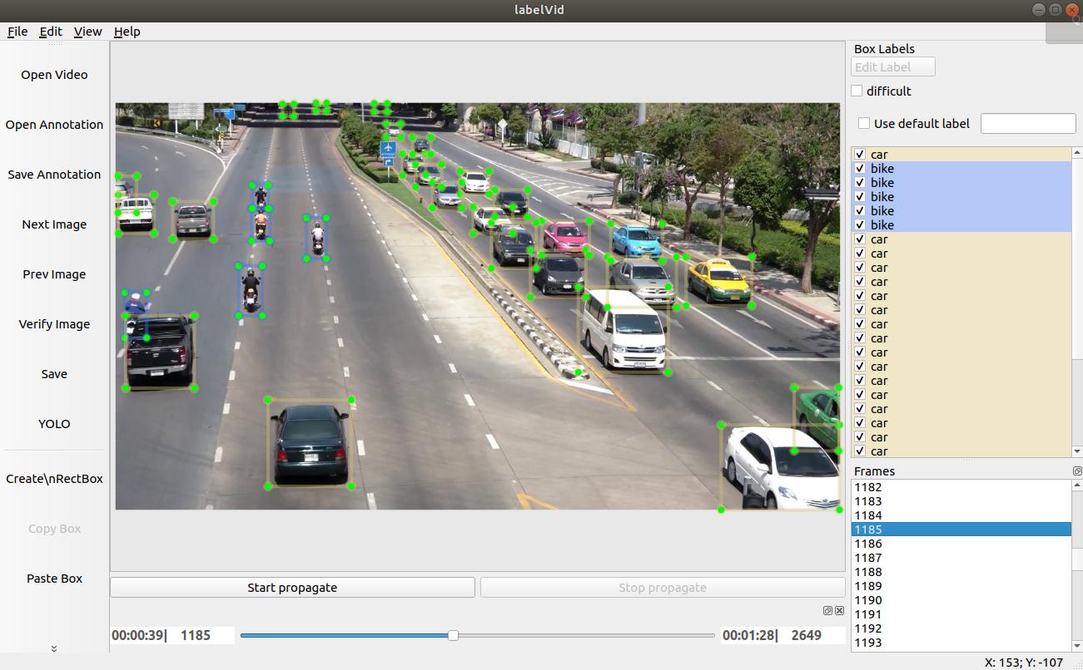
Task: Close the playback dock panel icon
Action: [839, 610]
